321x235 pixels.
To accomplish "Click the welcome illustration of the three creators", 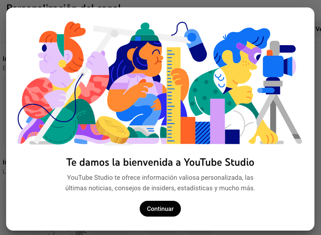I will tap(160, 83).
